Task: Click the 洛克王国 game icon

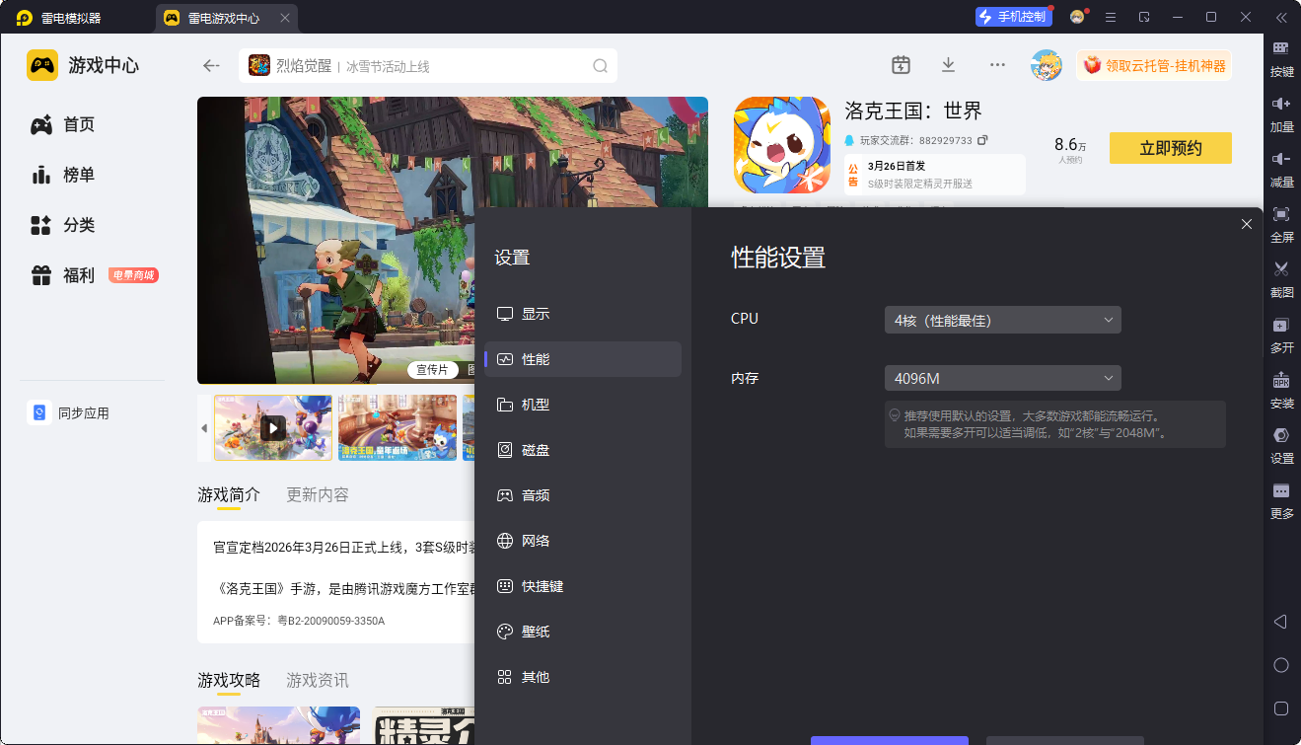Action: click(x=782, y=145)
